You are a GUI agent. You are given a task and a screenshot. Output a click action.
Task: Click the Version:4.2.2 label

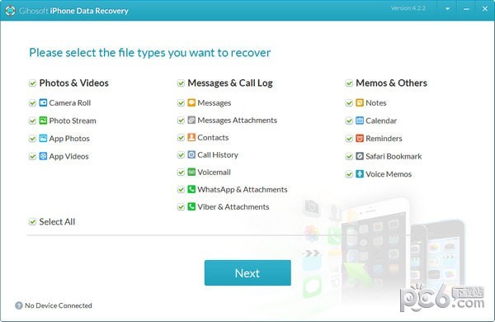(408, 8)
